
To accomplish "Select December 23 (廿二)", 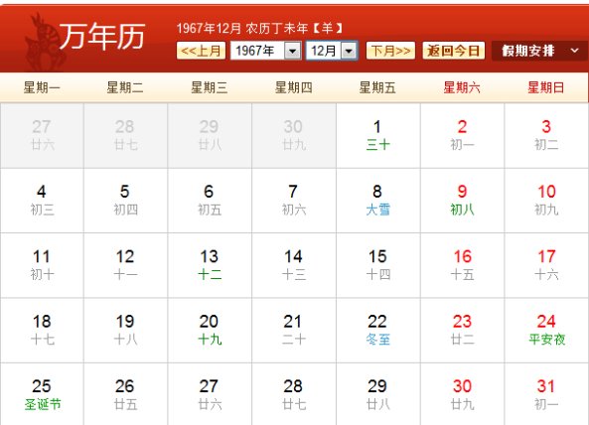I will coord(463,331).
